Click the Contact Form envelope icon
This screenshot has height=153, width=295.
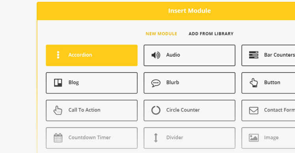(254, 110)
